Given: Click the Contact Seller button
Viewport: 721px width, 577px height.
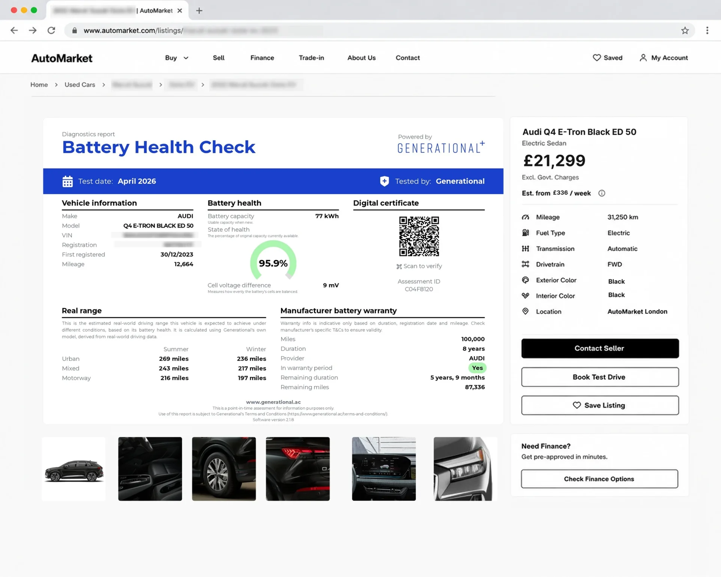Looking at the screenshot, I should click(x=600, y=348).
